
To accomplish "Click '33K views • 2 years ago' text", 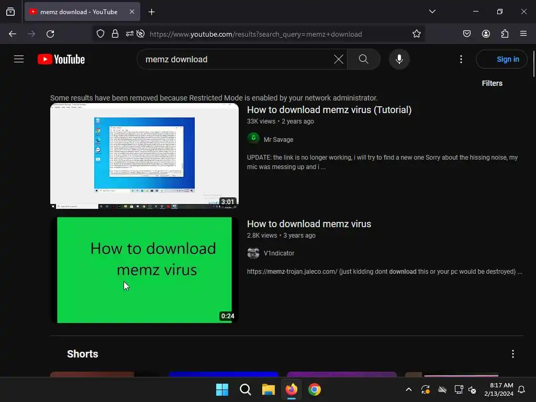I will coord(281,121).
